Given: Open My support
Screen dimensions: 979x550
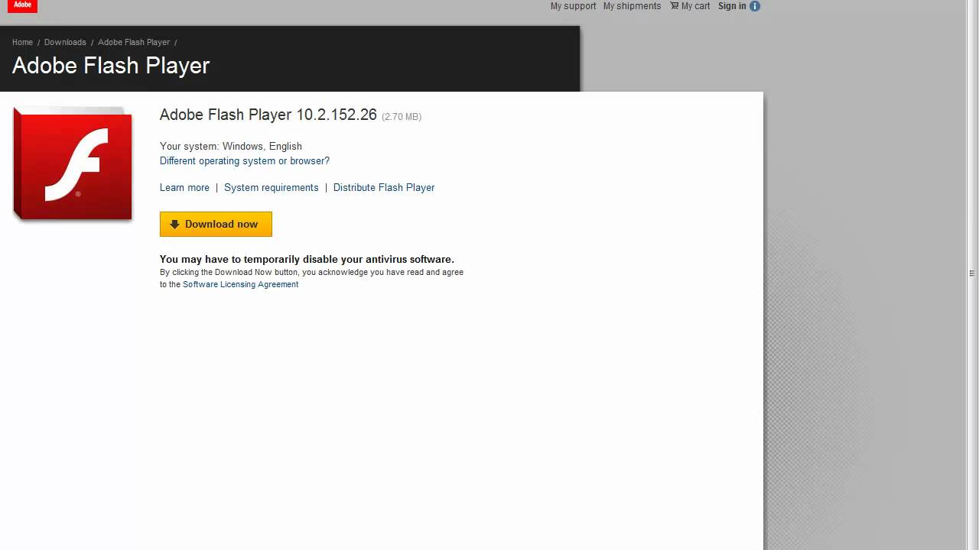Looking at the screenshot, I should [573, 6].
